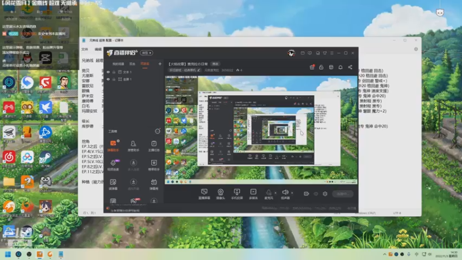This screenshot has height=260, width=462.
Task: Toggle recording button in bottom bar
Action: click(x=307, y=194)
